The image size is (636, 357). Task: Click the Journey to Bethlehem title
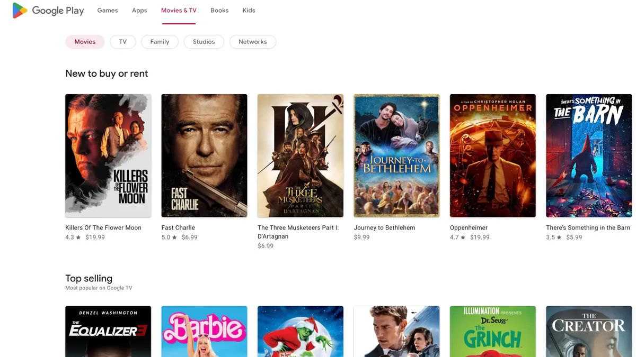click(x=385, y=227)
